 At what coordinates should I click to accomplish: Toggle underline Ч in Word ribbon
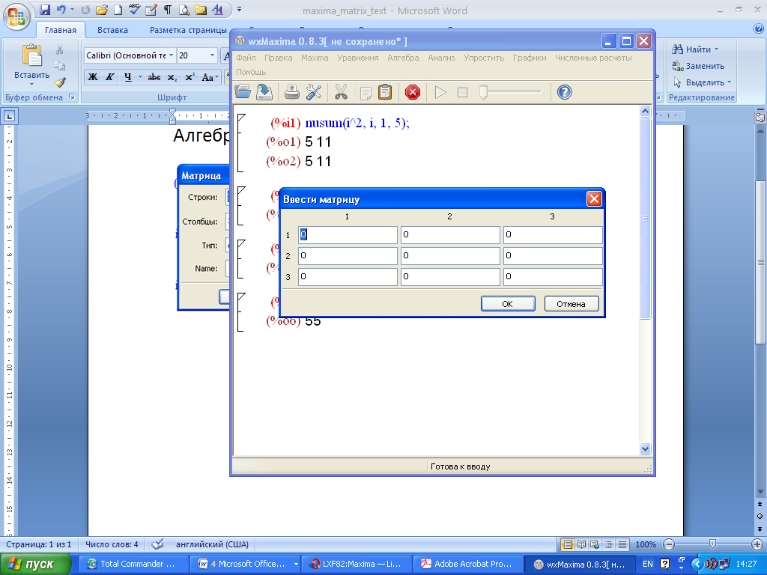click(x=127, y=77)
